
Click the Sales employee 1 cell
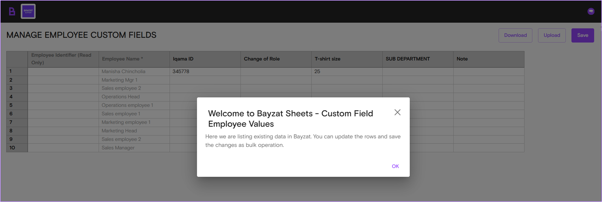pos(134,114)
